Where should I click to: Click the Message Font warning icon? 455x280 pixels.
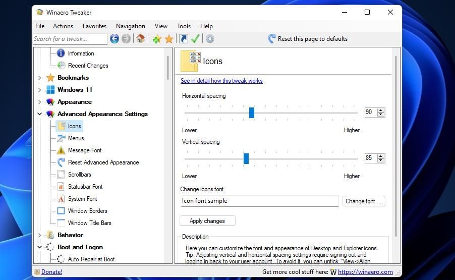[x=61, y=150]
